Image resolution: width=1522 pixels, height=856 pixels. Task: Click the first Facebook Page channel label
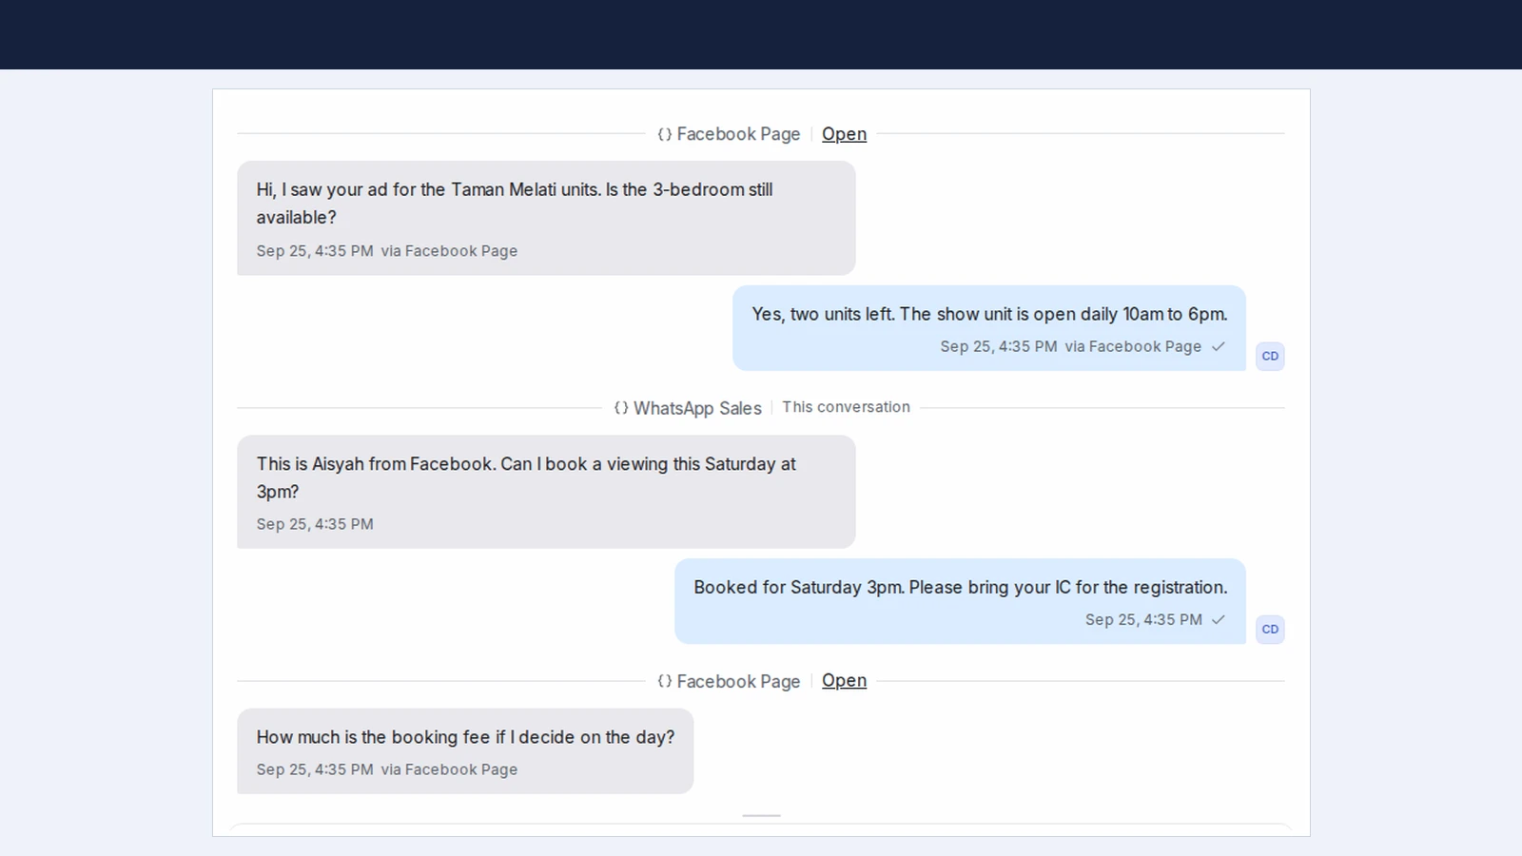[738, 134]
